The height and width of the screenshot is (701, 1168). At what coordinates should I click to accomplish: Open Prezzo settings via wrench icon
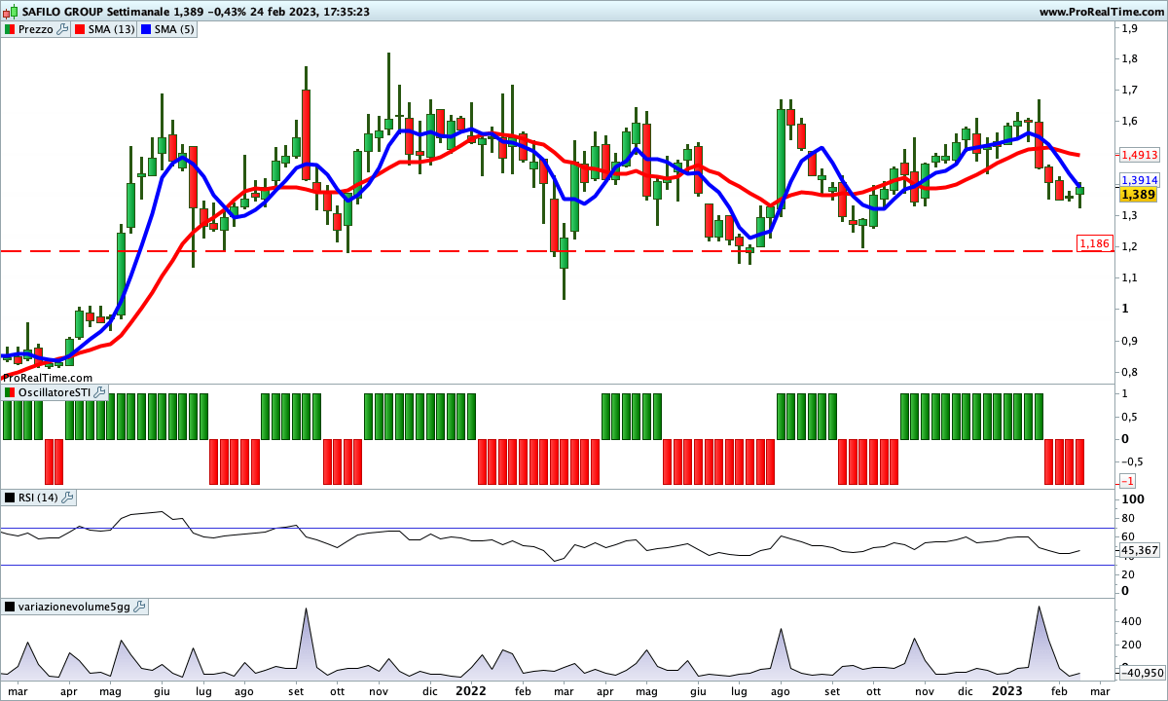click(x=63, y=29)
